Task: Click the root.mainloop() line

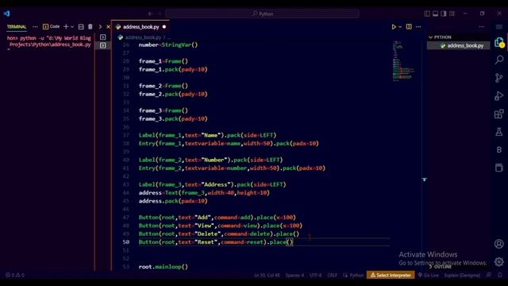Action: pyautogui.click(x=164, y=267)
